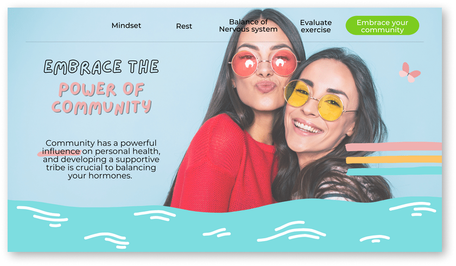Open the Mindset menu item
The width and height of the screenshot is (456, 266).
tap(126, 26)
